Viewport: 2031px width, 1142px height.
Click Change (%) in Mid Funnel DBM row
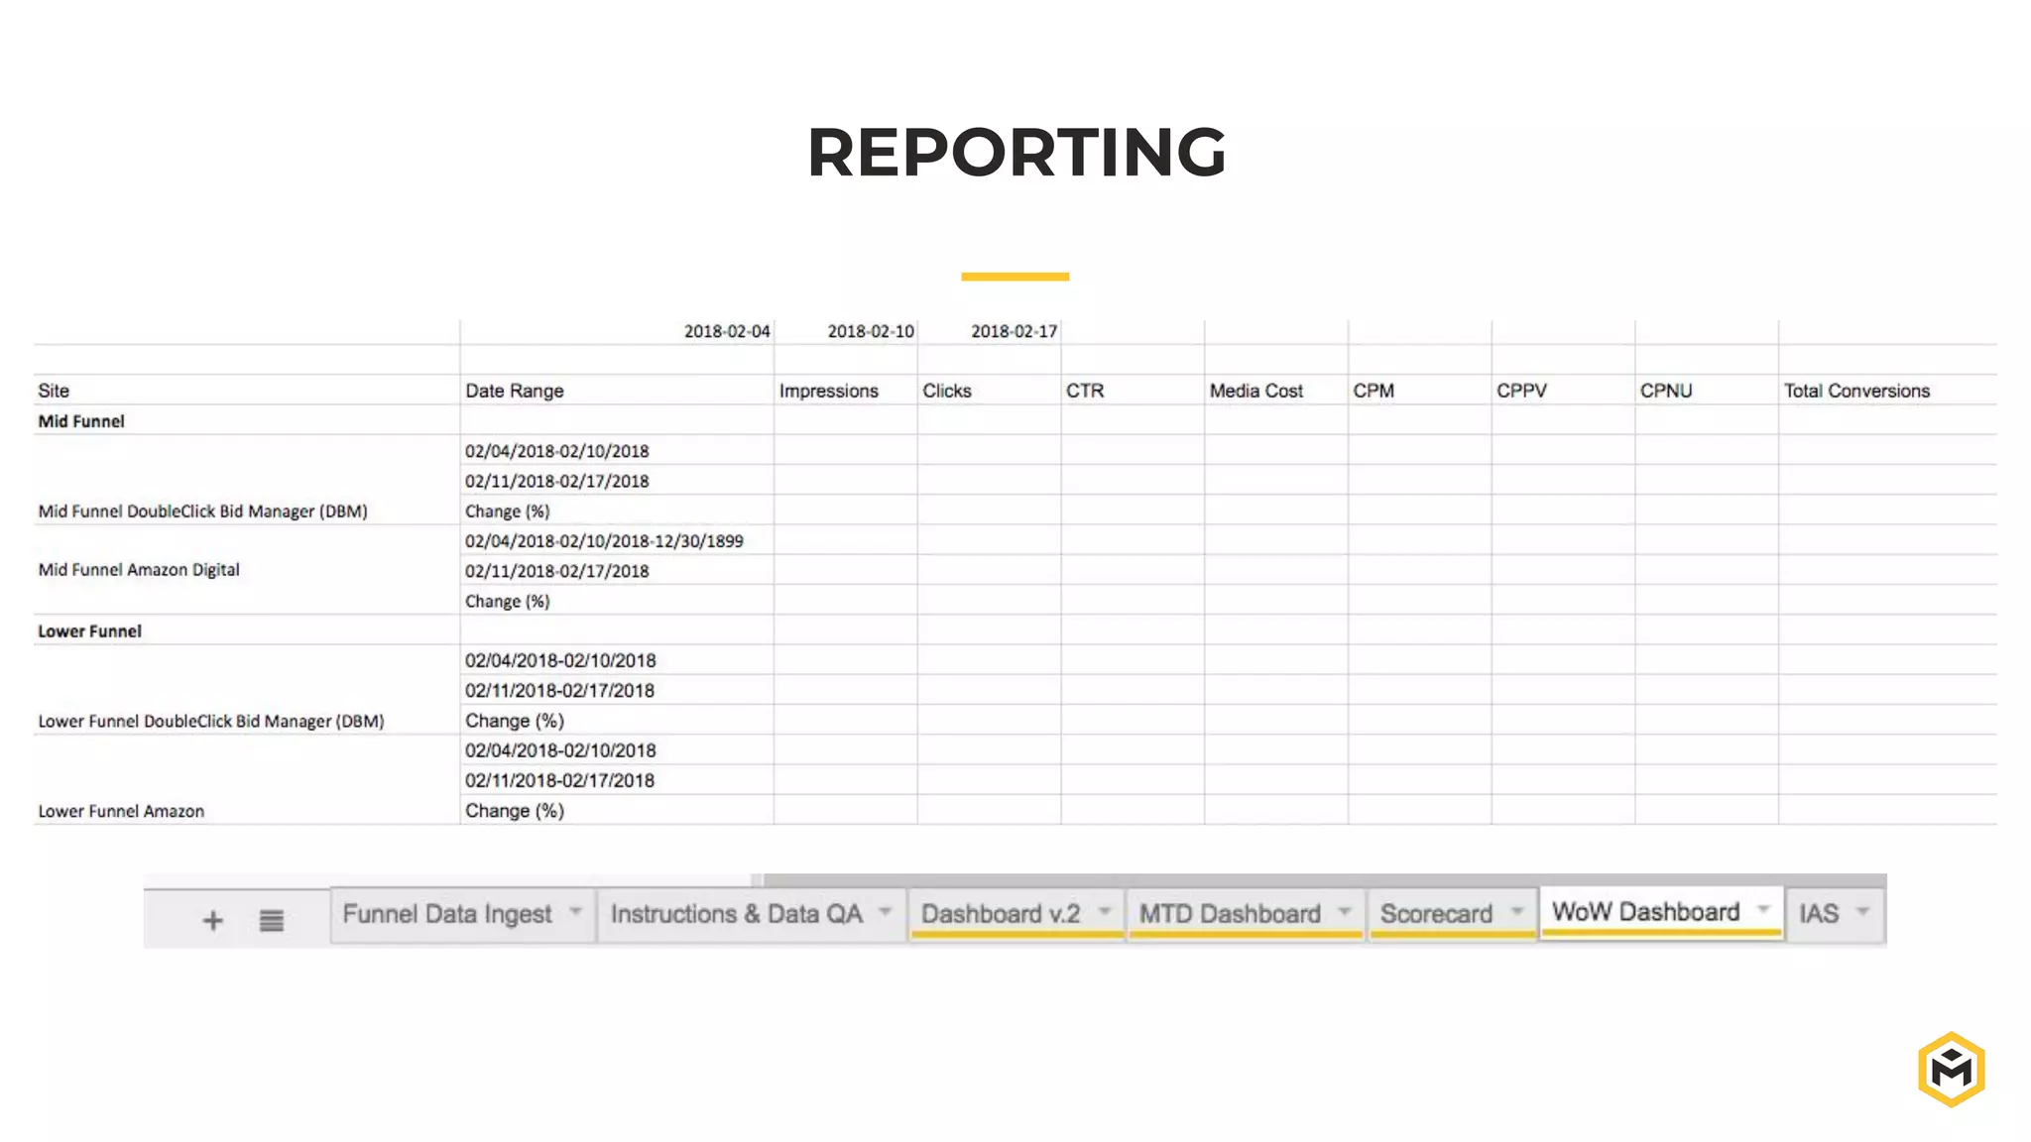(x=617, y=511)
